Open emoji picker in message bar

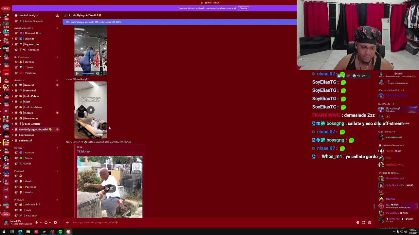(x=358, y=223)
